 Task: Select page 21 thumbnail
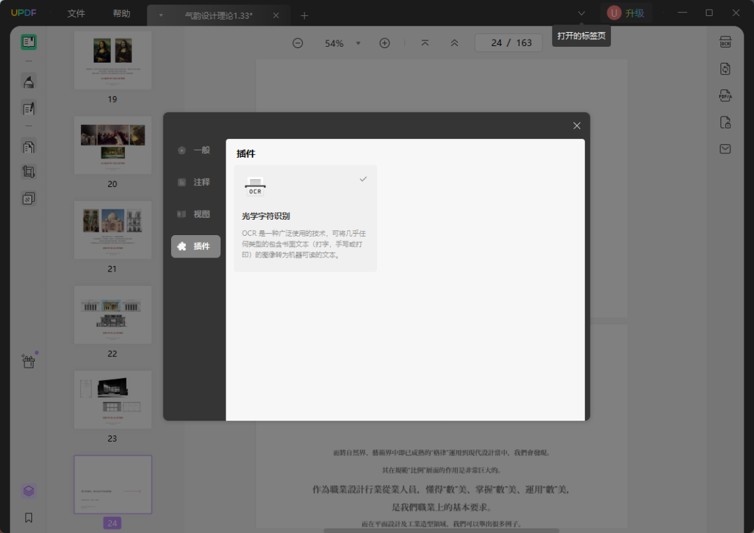112,230
